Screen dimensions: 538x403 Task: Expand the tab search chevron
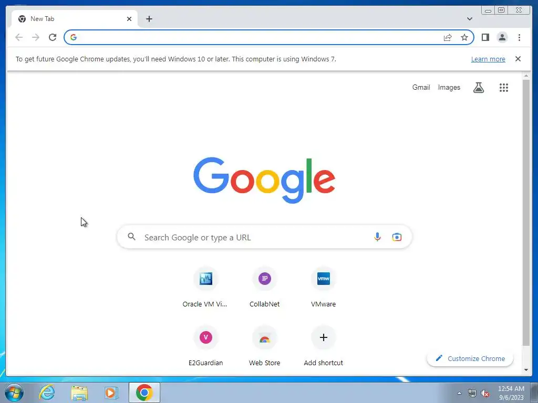pos(470,19)
